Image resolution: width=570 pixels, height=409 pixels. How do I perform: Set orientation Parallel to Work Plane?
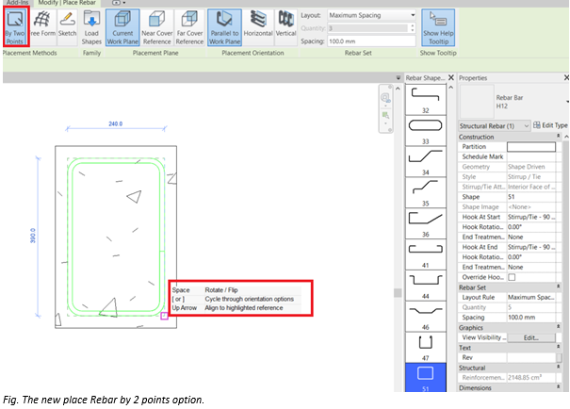click(x=224, y=27)
